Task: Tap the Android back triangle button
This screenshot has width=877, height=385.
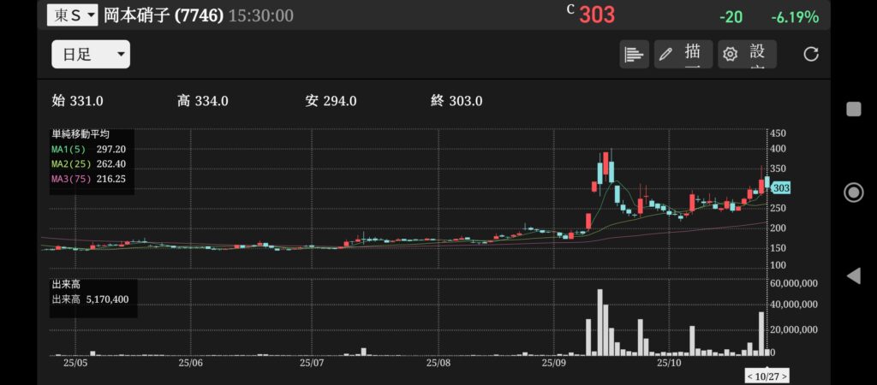Action: (x=853, y=275)
